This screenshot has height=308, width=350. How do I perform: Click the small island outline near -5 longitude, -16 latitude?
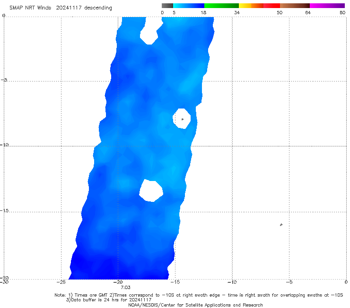point(281,225)
